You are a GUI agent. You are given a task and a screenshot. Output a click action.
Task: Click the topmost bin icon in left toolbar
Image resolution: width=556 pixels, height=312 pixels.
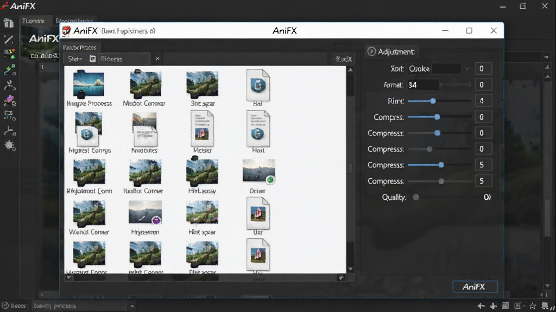click(9, 23)
